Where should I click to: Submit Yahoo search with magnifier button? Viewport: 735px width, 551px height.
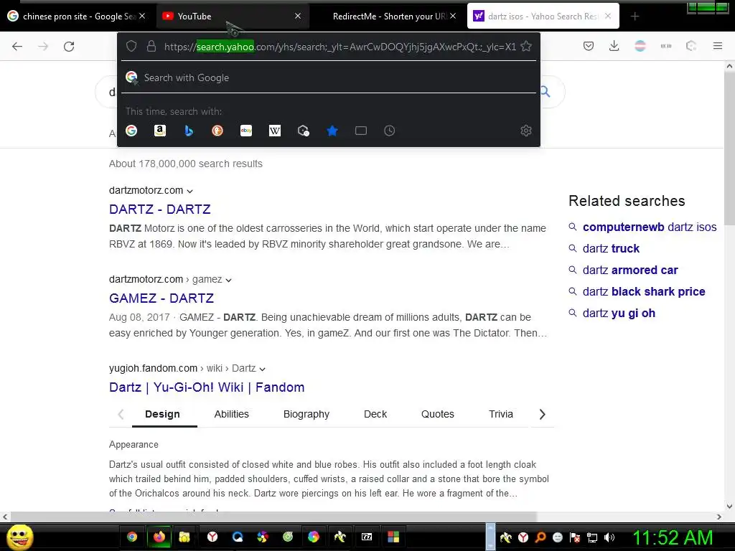546,91
